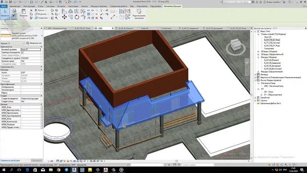Click the Copy tool icon beside Move

tap(71, 17)
